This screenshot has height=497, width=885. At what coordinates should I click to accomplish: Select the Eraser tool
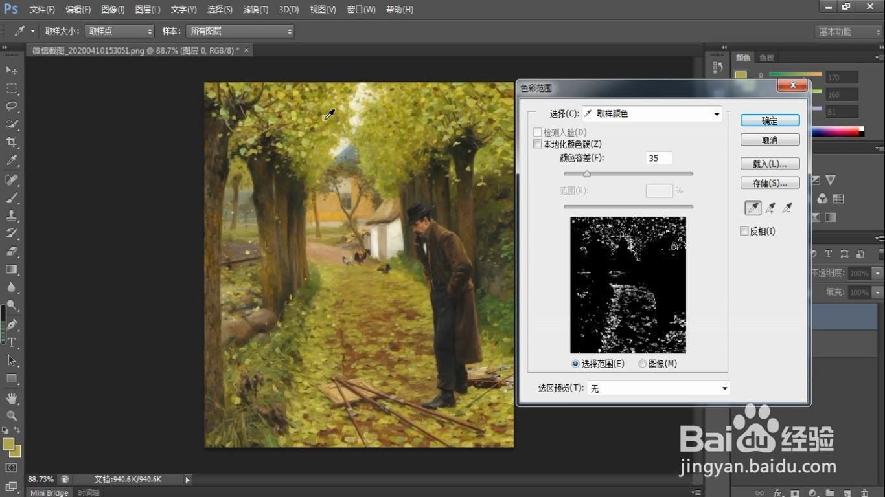point(12,251)
